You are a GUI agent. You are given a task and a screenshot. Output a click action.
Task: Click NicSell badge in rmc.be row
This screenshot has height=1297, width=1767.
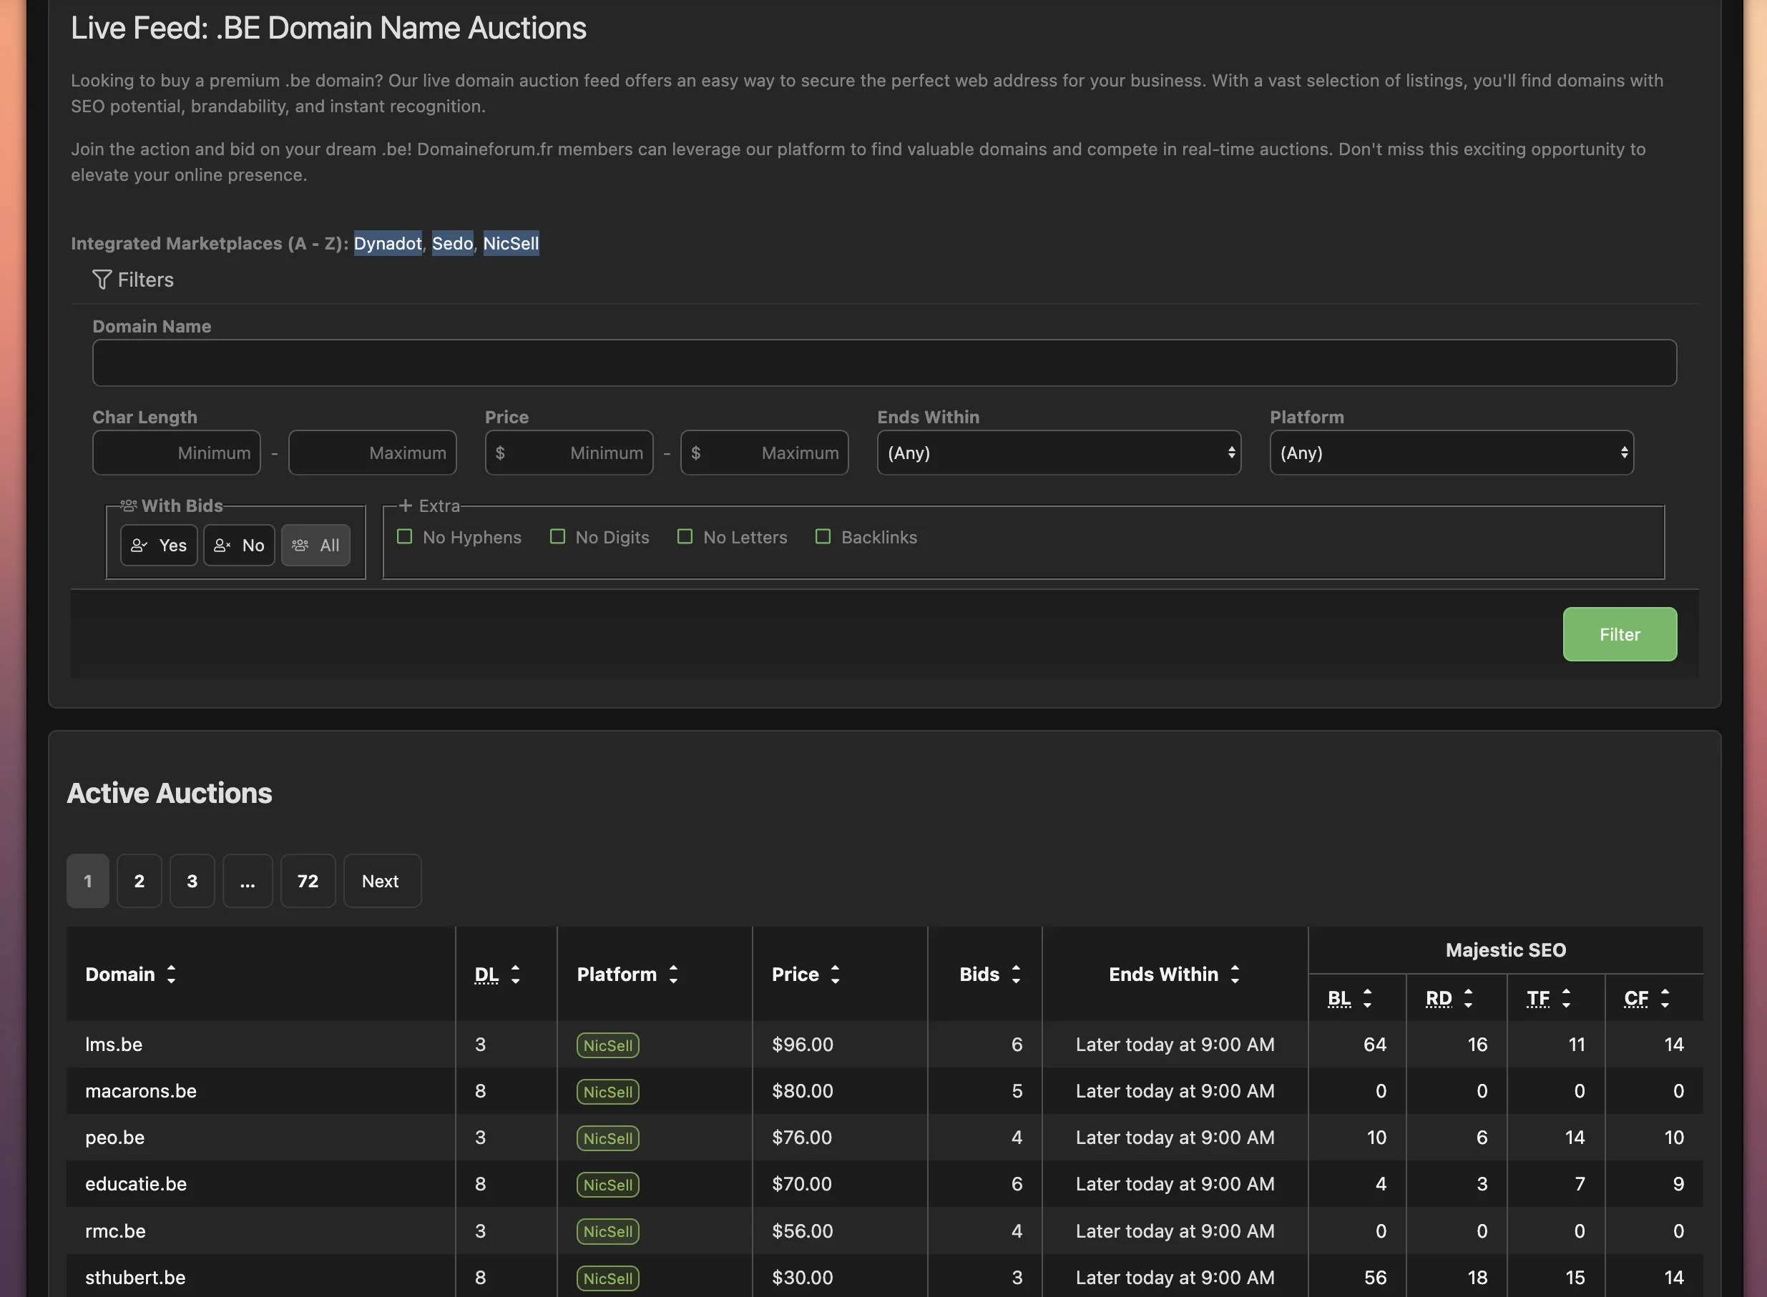pyautogui.click(x=608, y=1231)
